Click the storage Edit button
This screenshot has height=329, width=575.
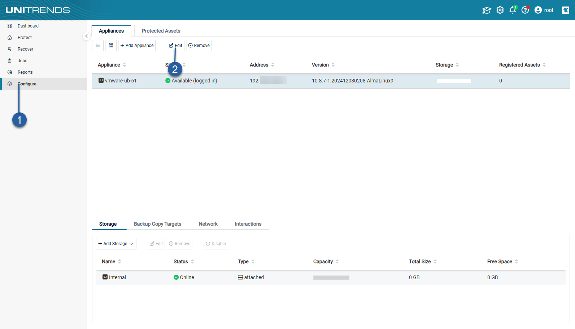coord(156,244)
